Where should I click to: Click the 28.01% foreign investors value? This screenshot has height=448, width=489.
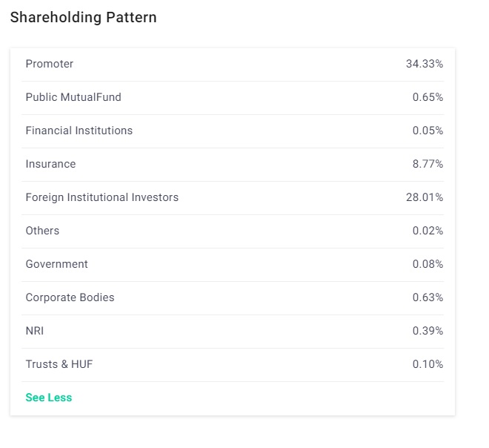click(x=425, y=197)
